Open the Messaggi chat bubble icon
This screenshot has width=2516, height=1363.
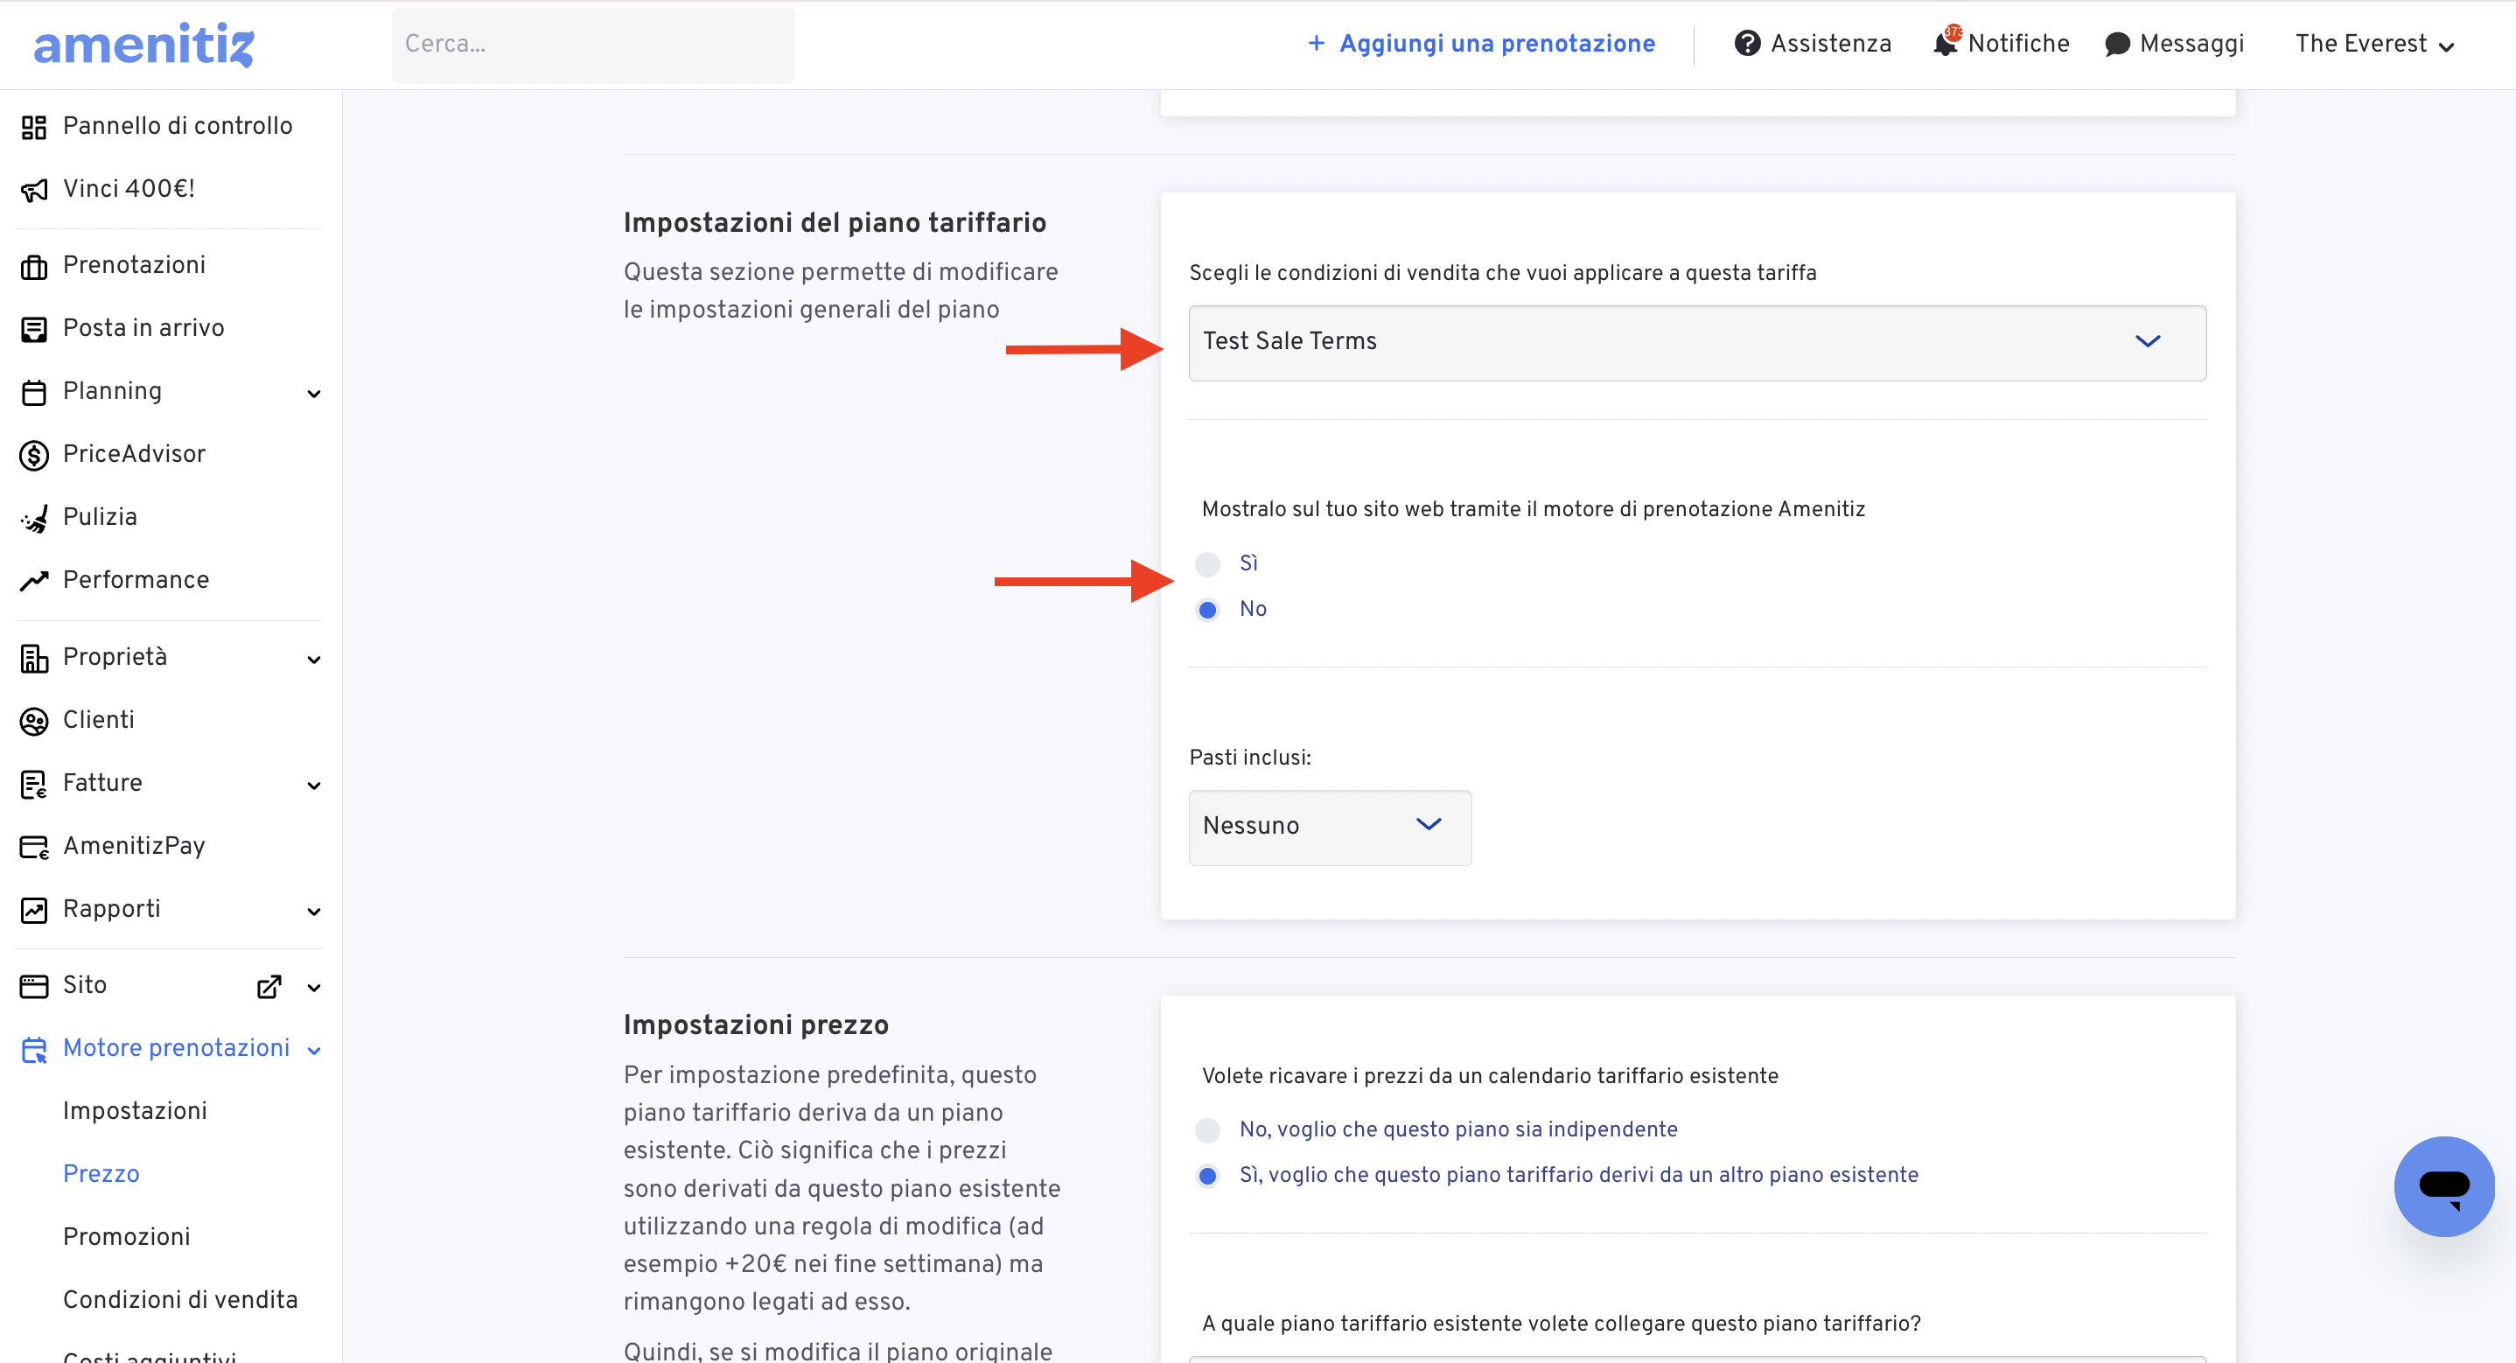2116,45
